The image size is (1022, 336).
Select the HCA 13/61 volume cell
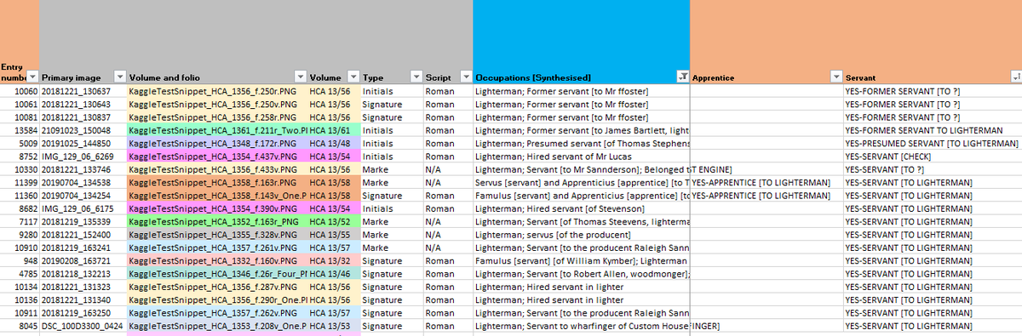[x=334, y=130]
